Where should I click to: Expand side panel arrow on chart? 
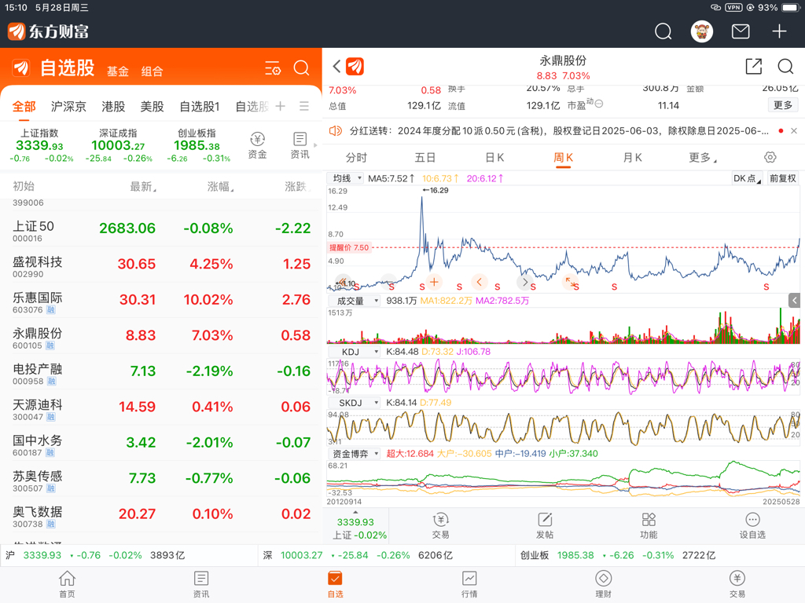pos(794,301)
